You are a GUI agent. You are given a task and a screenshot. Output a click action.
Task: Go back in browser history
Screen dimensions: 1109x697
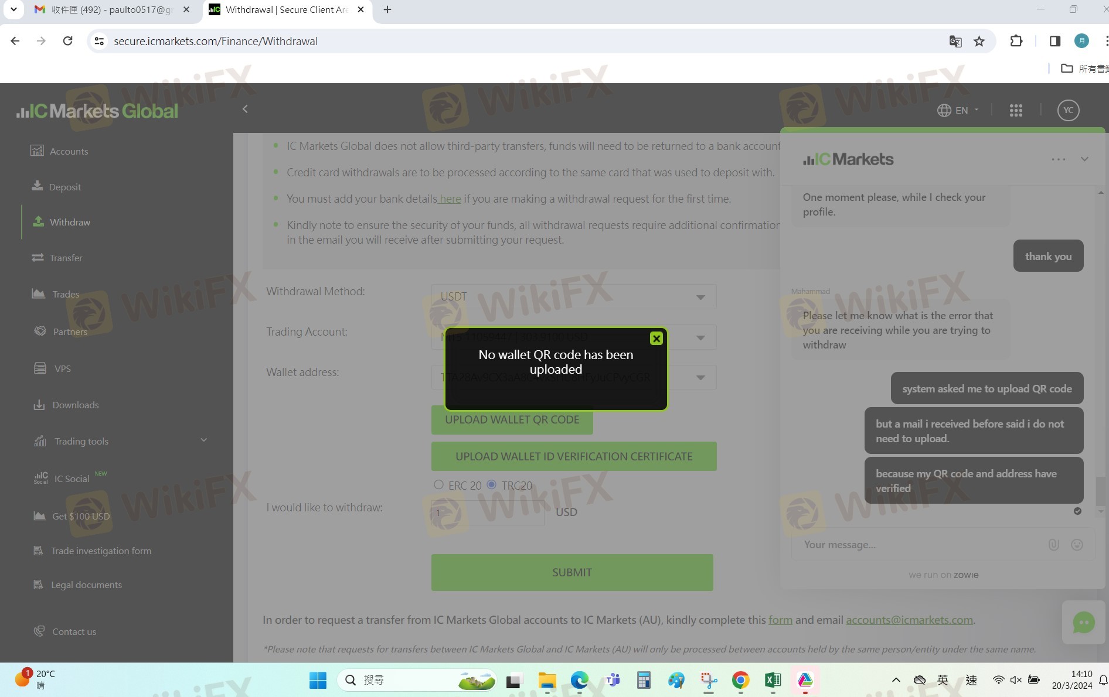point(15,41)
